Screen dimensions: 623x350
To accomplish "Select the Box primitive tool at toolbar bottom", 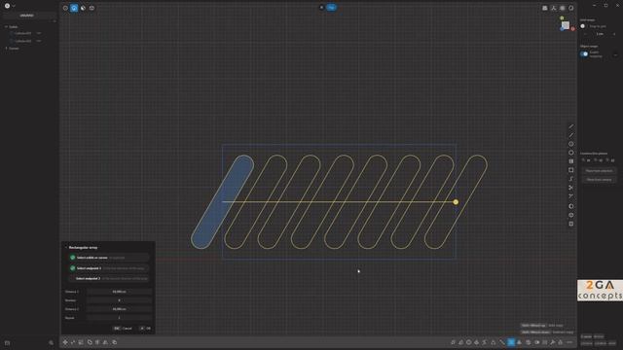I will 571,224.
